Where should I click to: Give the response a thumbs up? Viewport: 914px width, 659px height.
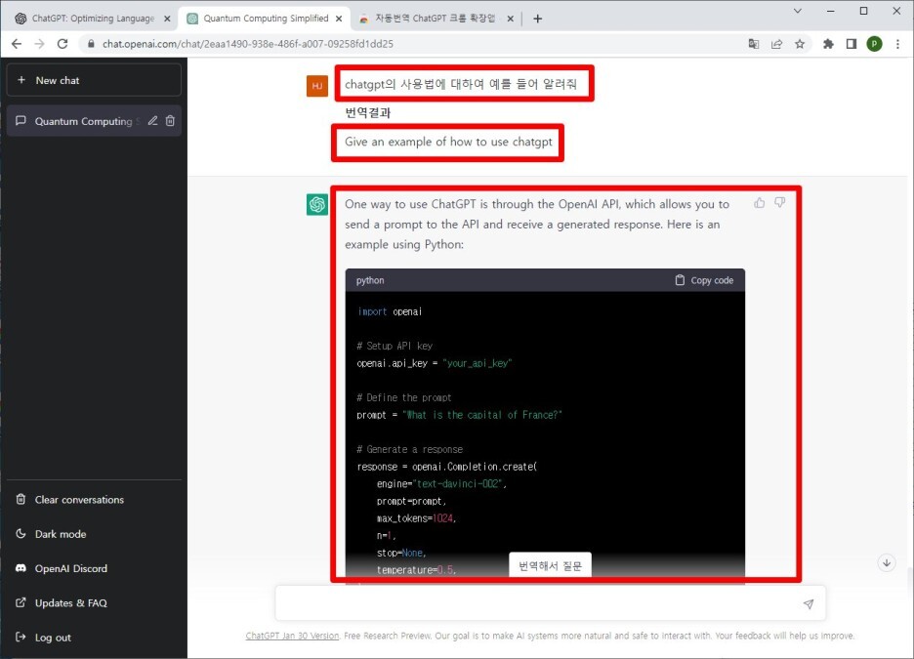(x=759, y=203)
